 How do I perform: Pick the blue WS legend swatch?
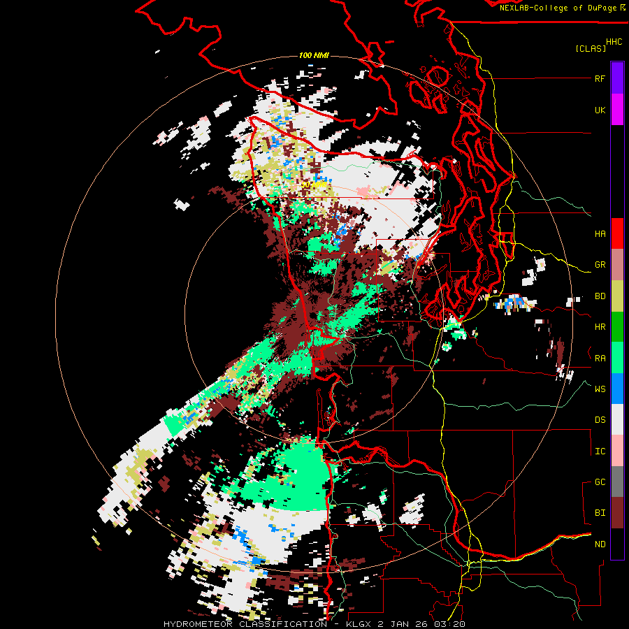(617, 389)
